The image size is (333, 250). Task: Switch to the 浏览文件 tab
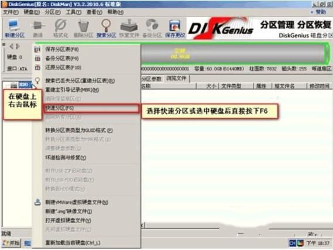(x=176, y=78)
